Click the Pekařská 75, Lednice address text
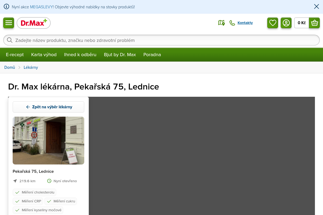 [33, 171]
